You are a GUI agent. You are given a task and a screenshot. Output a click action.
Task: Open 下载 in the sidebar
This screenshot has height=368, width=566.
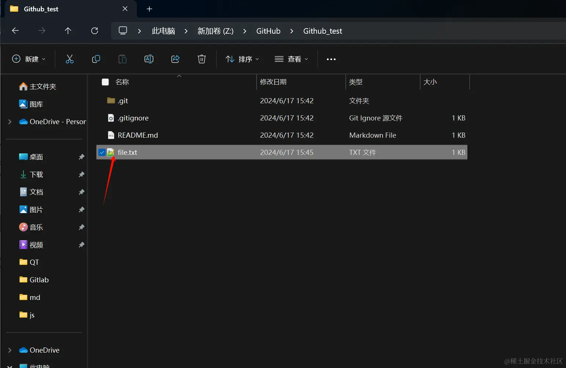[31, 174]
